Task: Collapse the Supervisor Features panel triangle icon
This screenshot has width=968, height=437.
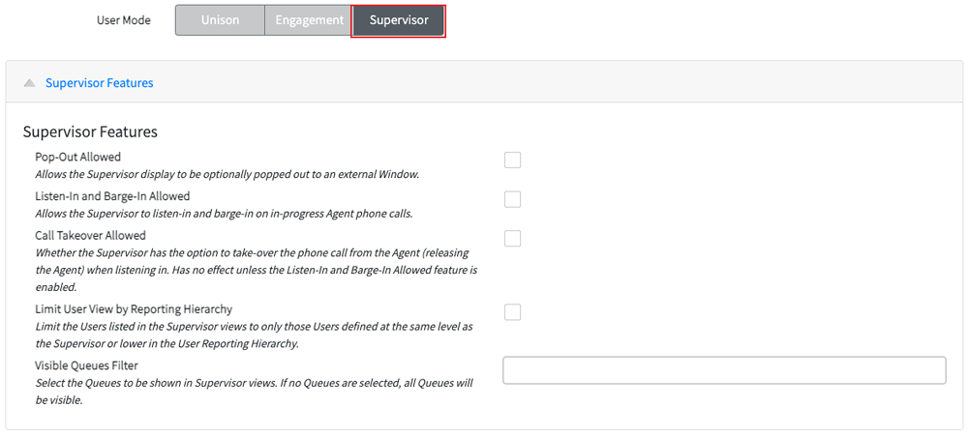Action: (29, 82)
